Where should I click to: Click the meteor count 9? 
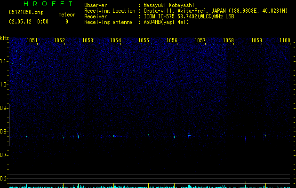tap(67, 22)
